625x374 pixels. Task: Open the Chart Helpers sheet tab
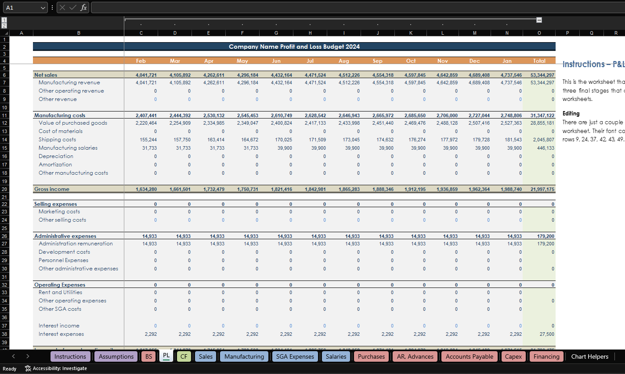[589, 356]
